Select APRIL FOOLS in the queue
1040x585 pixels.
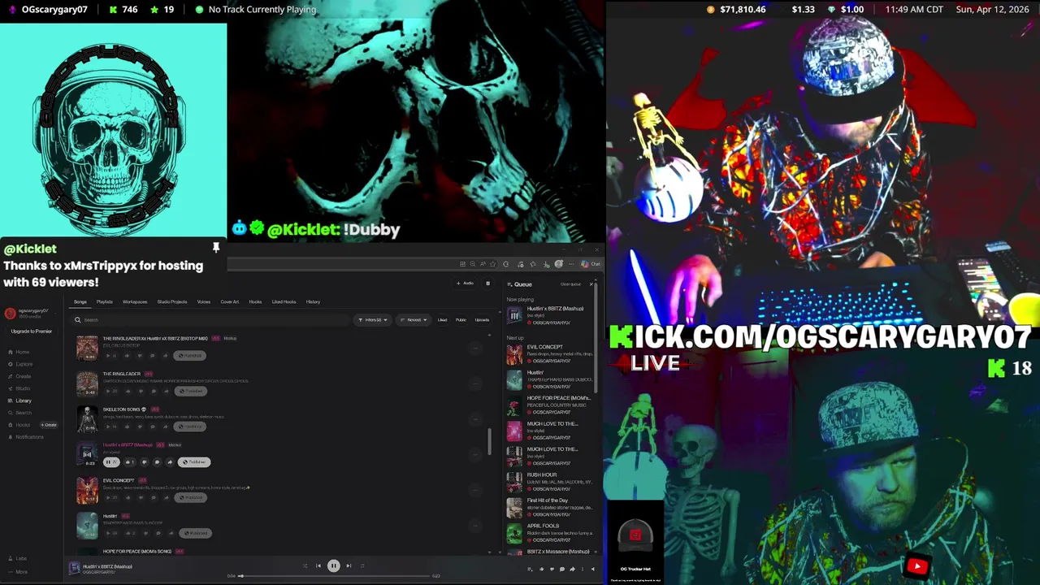[x=550, y=533]
